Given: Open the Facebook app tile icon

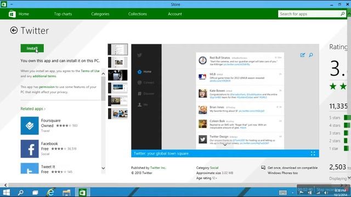Looking at the screenshot, I should (30, 149).
